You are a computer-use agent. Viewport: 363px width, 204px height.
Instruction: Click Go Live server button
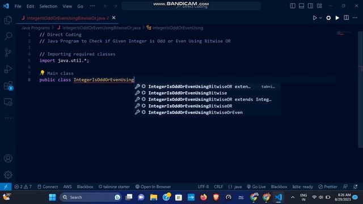(256, 186)
